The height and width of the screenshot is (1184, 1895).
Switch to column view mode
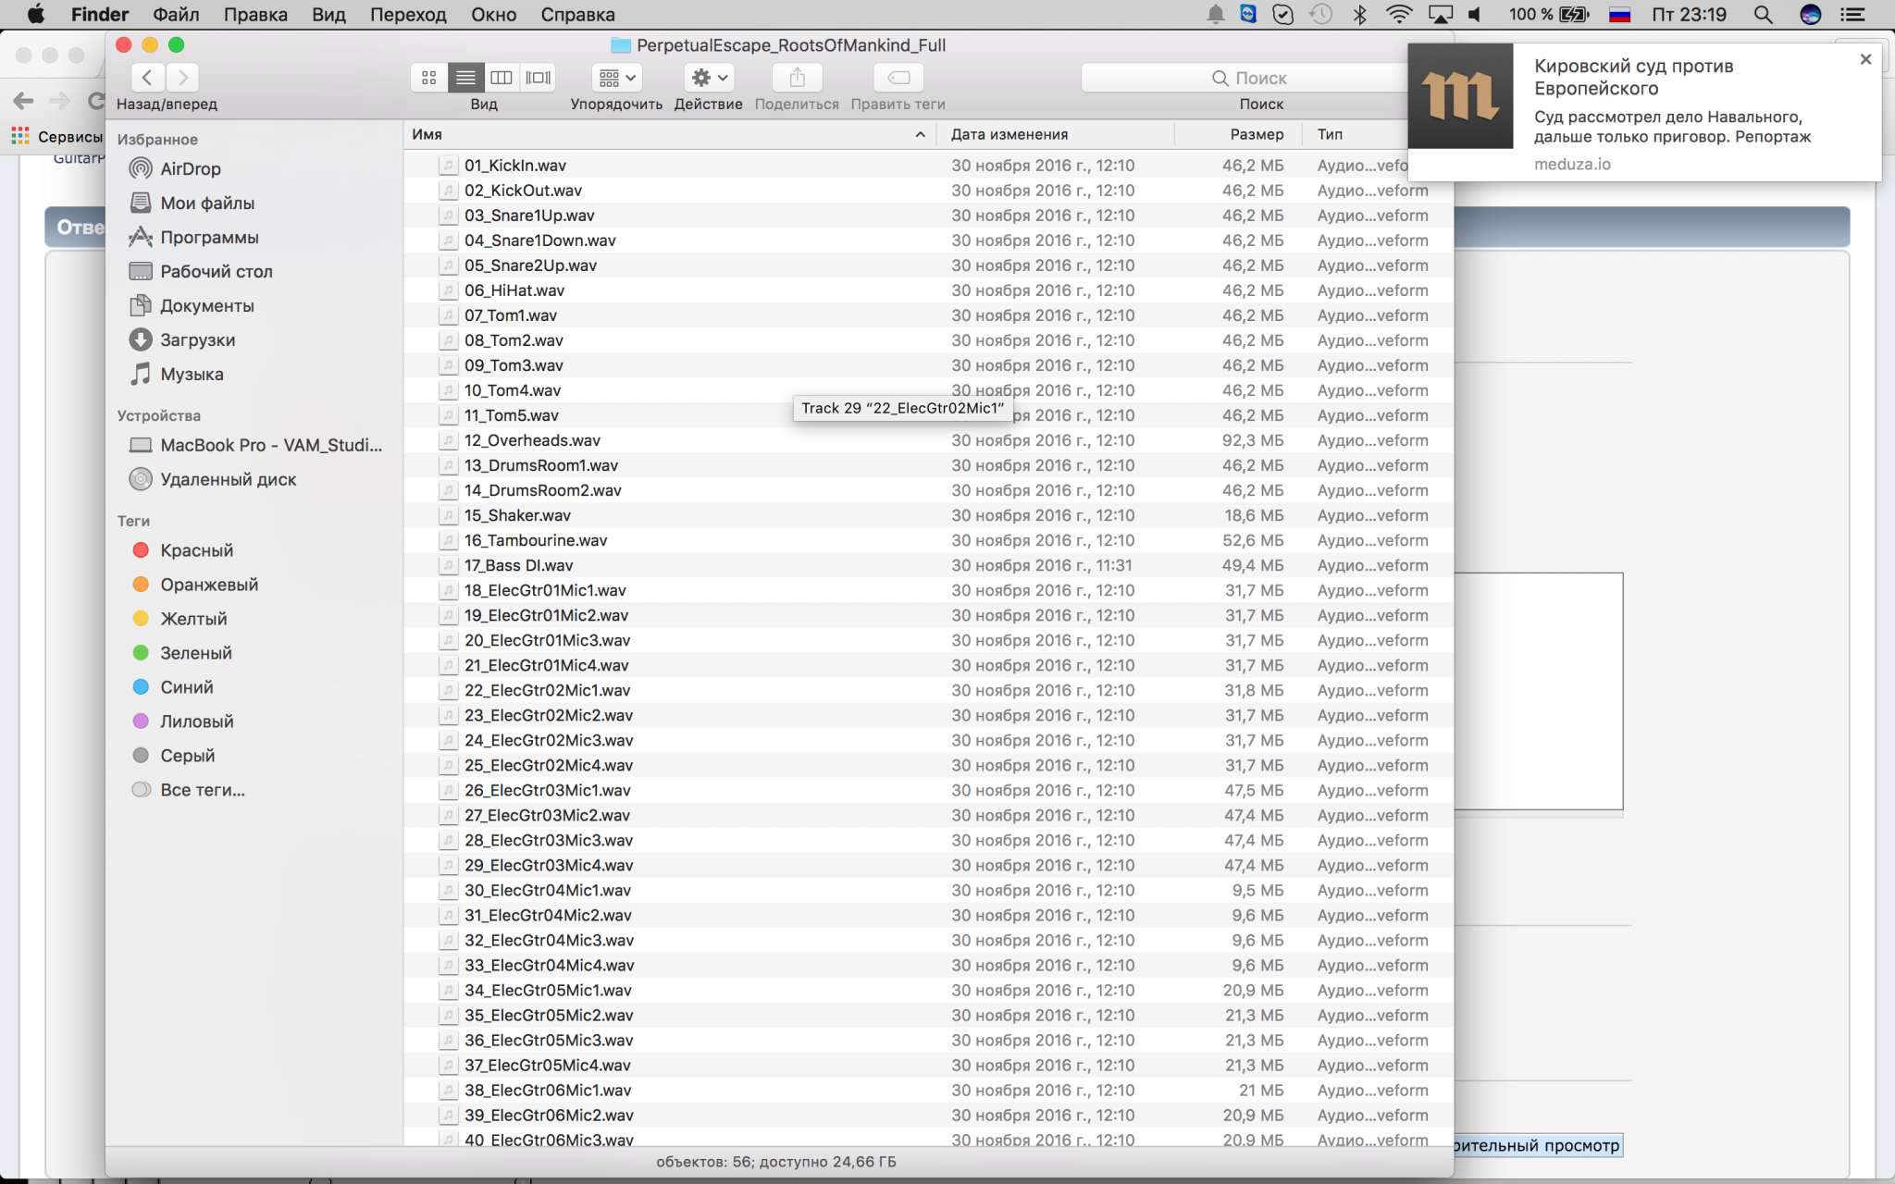(502, 78)
